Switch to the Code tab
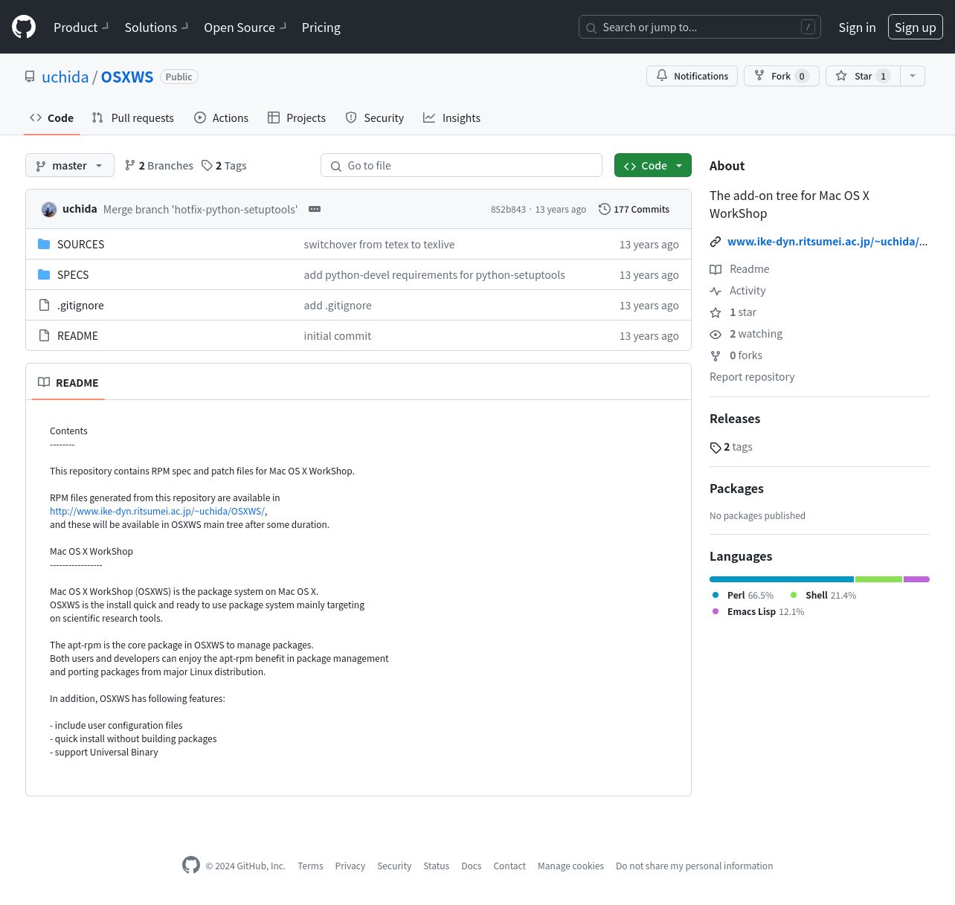This screenshot has height=905, width=955. pos(52,117)
